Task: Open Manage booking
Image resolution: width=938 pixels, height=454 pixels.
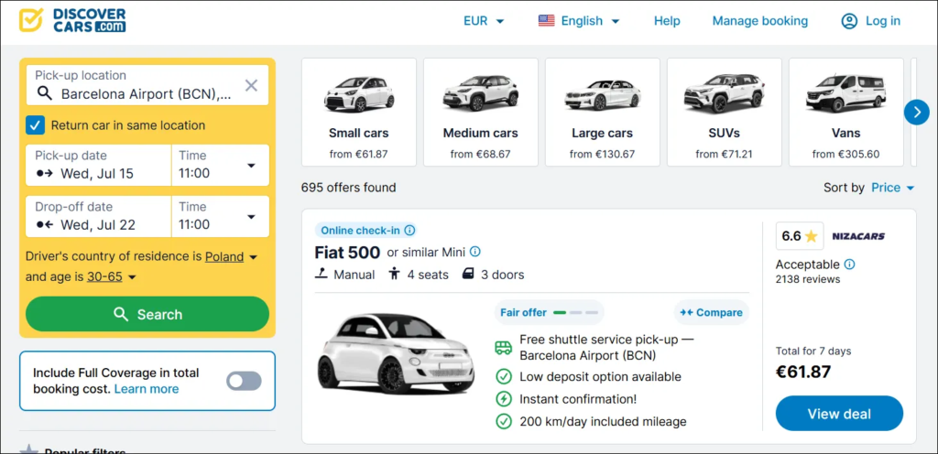Action: click(x=759, y=21)
